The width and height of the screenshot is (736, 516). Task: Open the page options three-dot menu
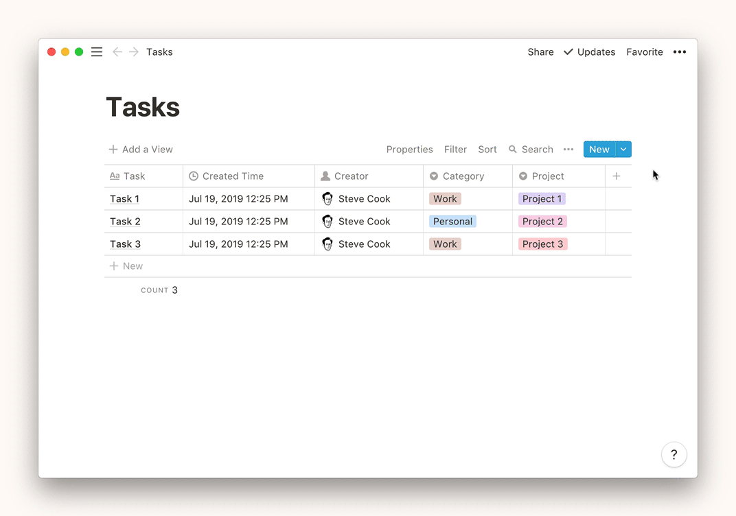click(679, 52)
